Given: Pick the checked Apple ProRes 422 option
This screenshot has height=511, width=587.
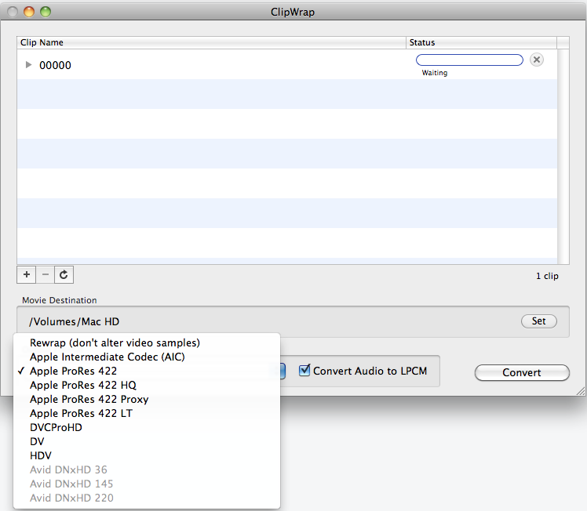Looking at the screenshot, I should (147, 371).
